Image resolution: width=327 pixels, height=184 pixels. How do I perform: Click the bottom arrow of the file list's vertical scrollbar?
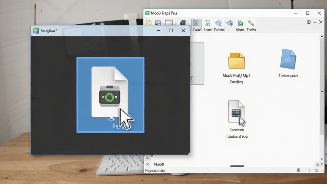click(322, 159)
